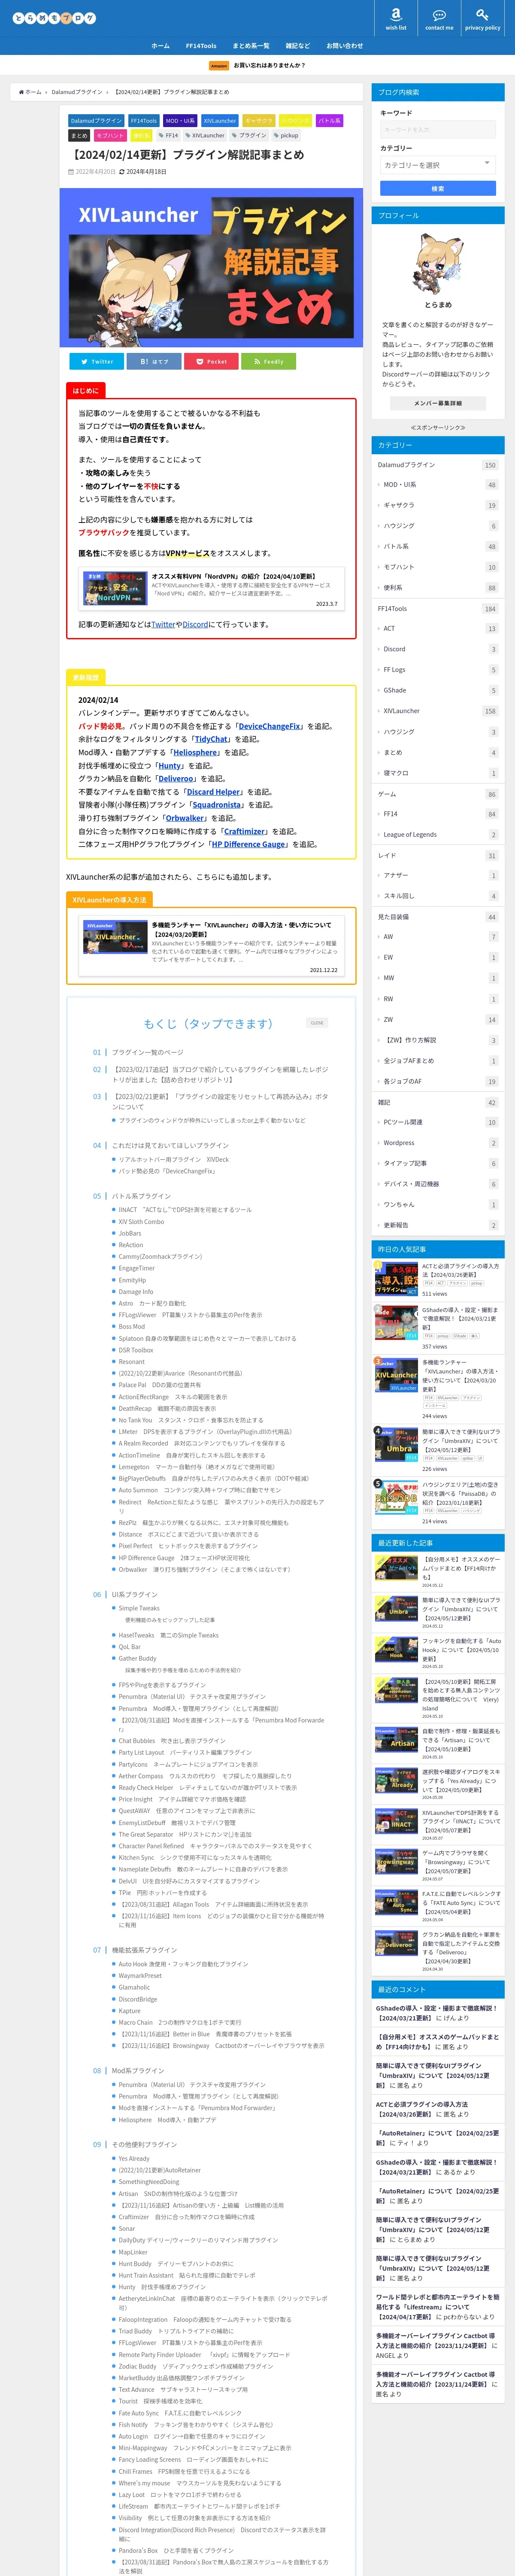515x2576 pixels.
Task: Open the FF14 tag label
Action: 168,135
